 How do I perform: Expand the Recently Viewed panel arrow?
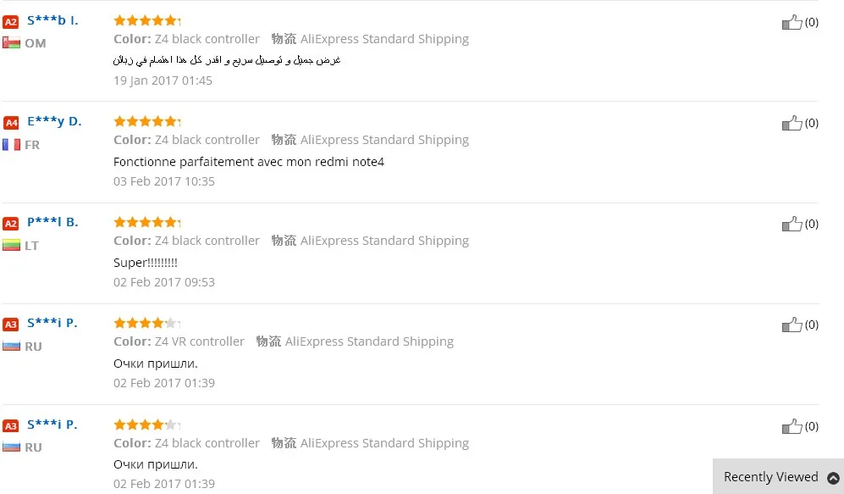[833, 478]
